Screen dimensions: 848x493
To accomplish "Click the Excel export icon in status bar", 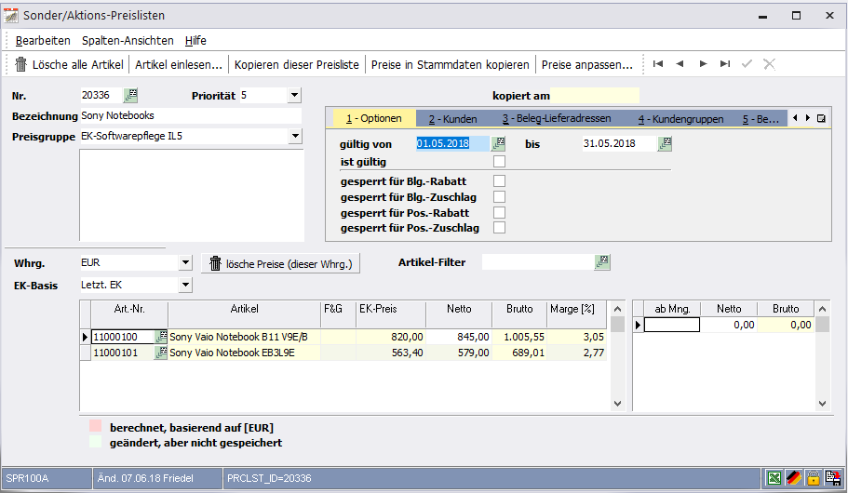I will pyautogui.click(x=774, y=478).
